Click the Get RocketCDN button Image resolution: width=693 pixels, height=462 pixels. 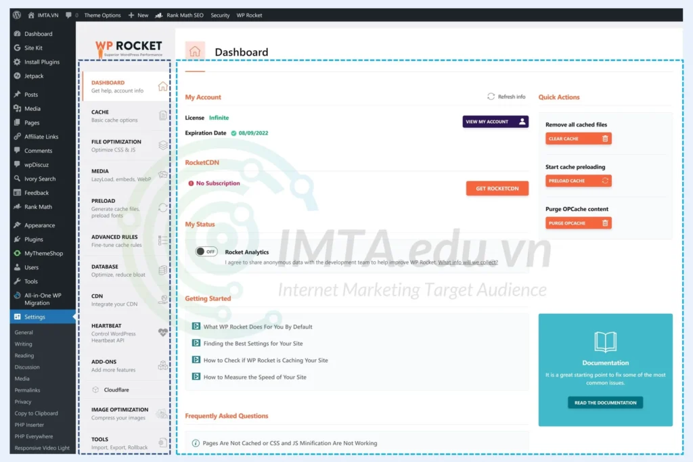(497, 189)
